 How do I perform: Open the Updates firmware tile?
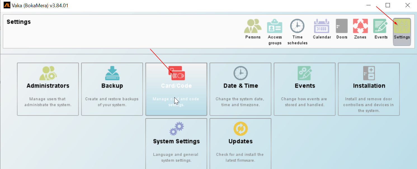[x=241, y=143]
